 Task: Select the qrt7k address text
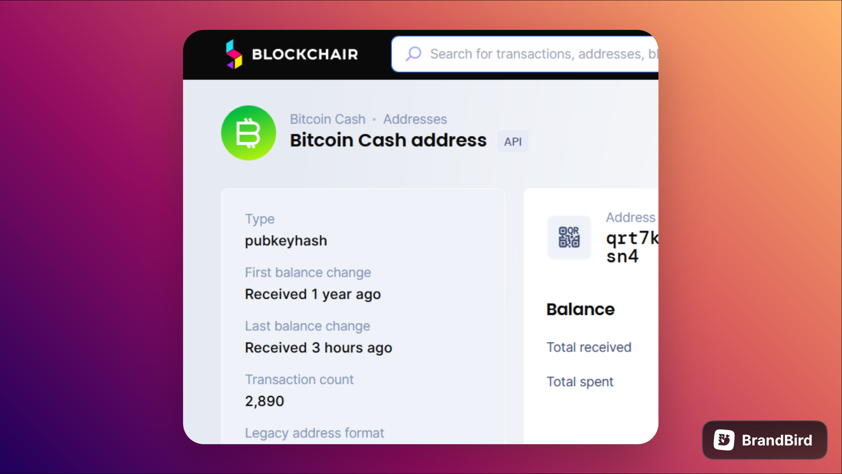632,247
